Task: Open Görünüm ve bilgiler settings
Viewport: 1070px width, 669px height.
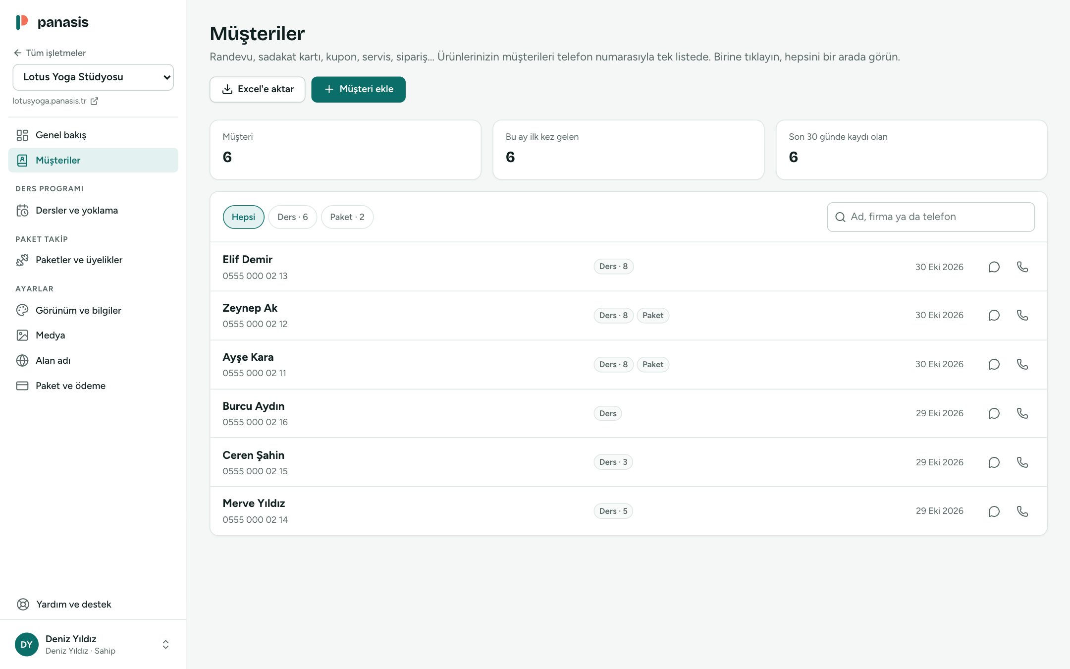Action: coord(93,310)
